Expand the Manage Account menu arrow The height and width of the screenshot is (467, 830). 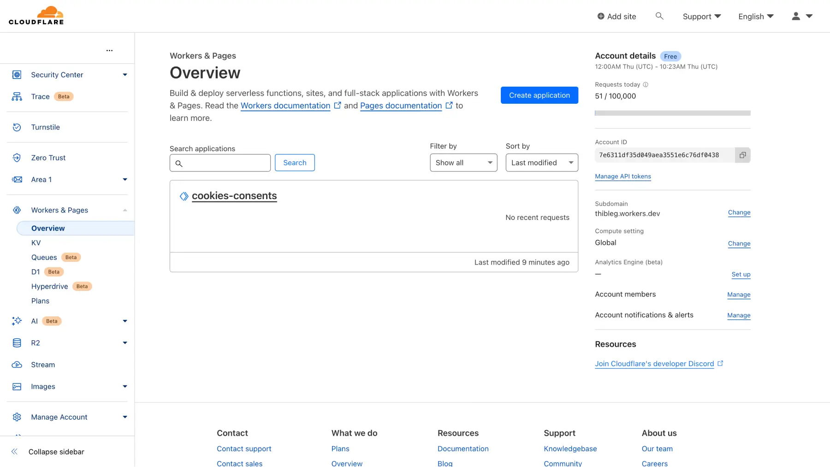pos(125,417)
